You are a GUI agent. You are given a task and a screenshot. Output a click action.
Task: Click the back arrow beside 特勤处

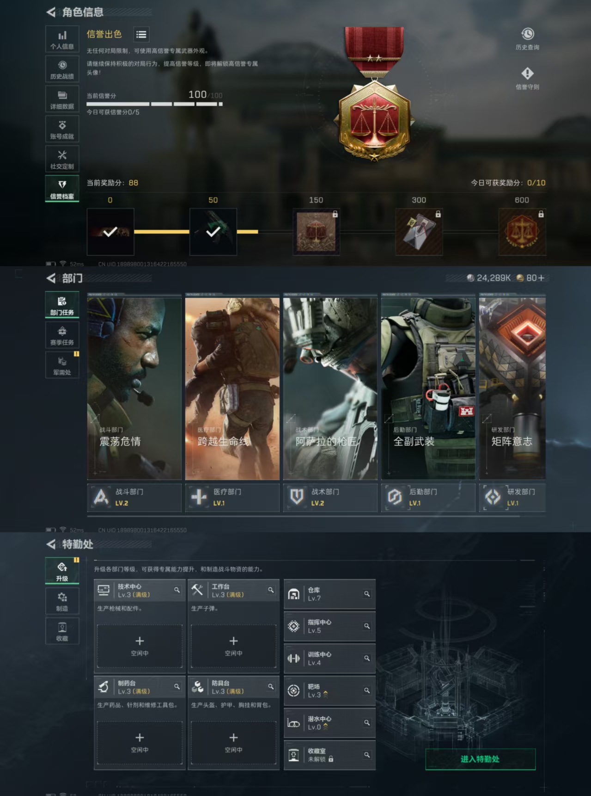pyautogui.click(x=51, y=544)
